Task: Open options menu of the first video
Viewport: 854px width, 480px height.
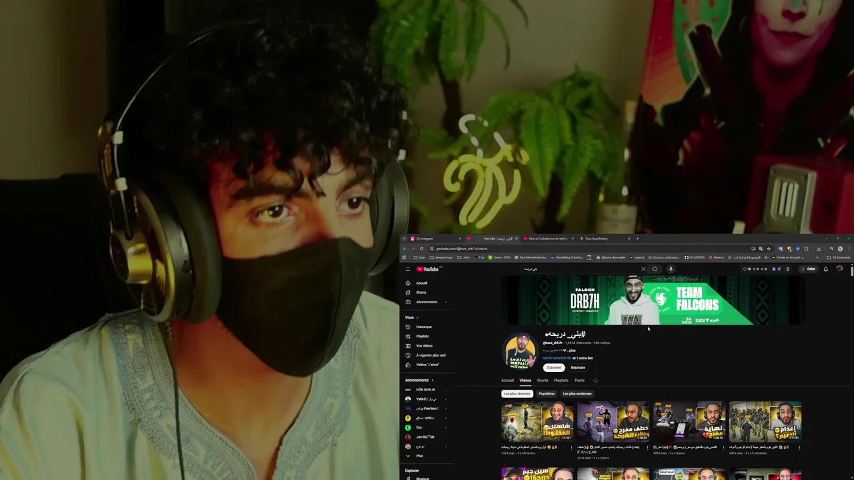Action: click(x=571, y=447)
